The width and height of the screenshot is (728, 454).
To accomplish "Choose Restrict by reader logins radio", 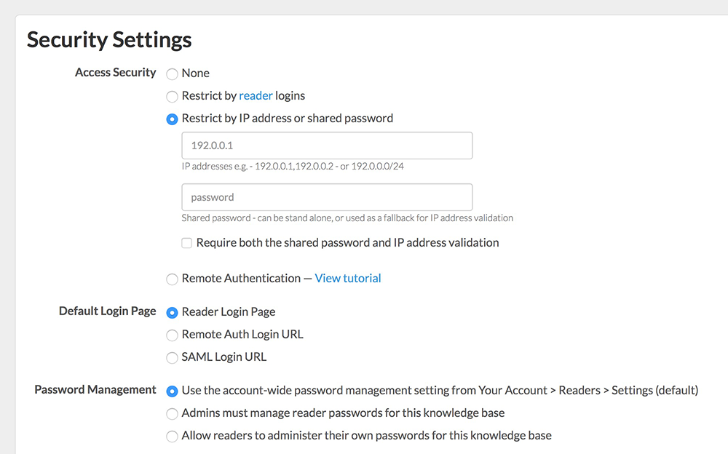I will (173, 97).
